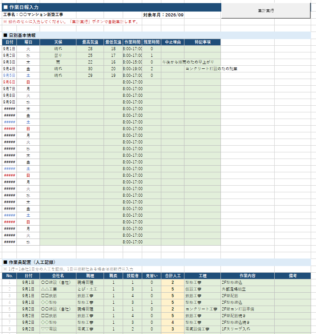This screenshot has height=334, width=316.
Task: Select the コンクリート工事 work type cell
Action: tap(202, 309)
